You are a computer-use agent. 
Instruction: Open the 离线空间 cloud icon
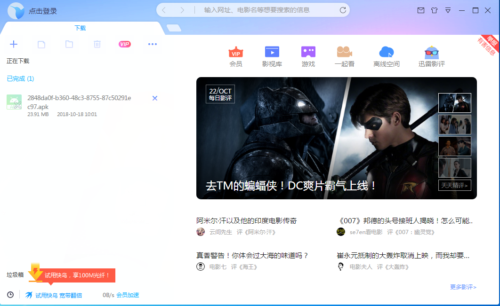[x=386, y=52]
